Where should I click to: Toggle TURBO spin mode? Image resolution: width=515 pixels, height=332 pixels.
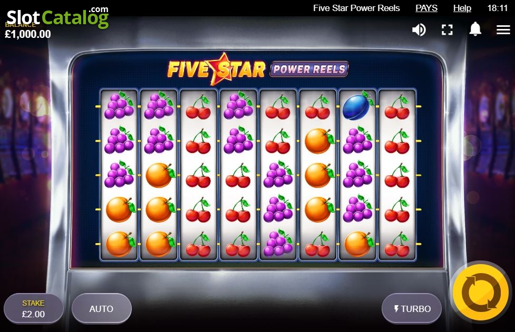tap(412, 308)
